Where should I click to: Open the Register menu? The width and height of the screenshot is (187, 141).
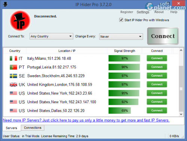point(127,12)
